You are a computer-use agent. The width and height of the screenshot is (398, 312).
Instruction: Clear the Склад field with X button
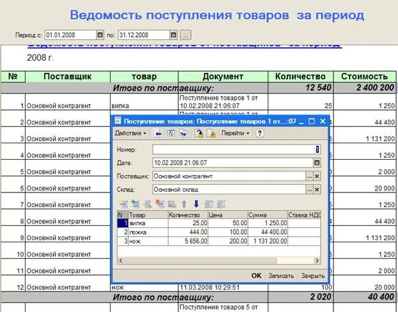tap(317, 189)
